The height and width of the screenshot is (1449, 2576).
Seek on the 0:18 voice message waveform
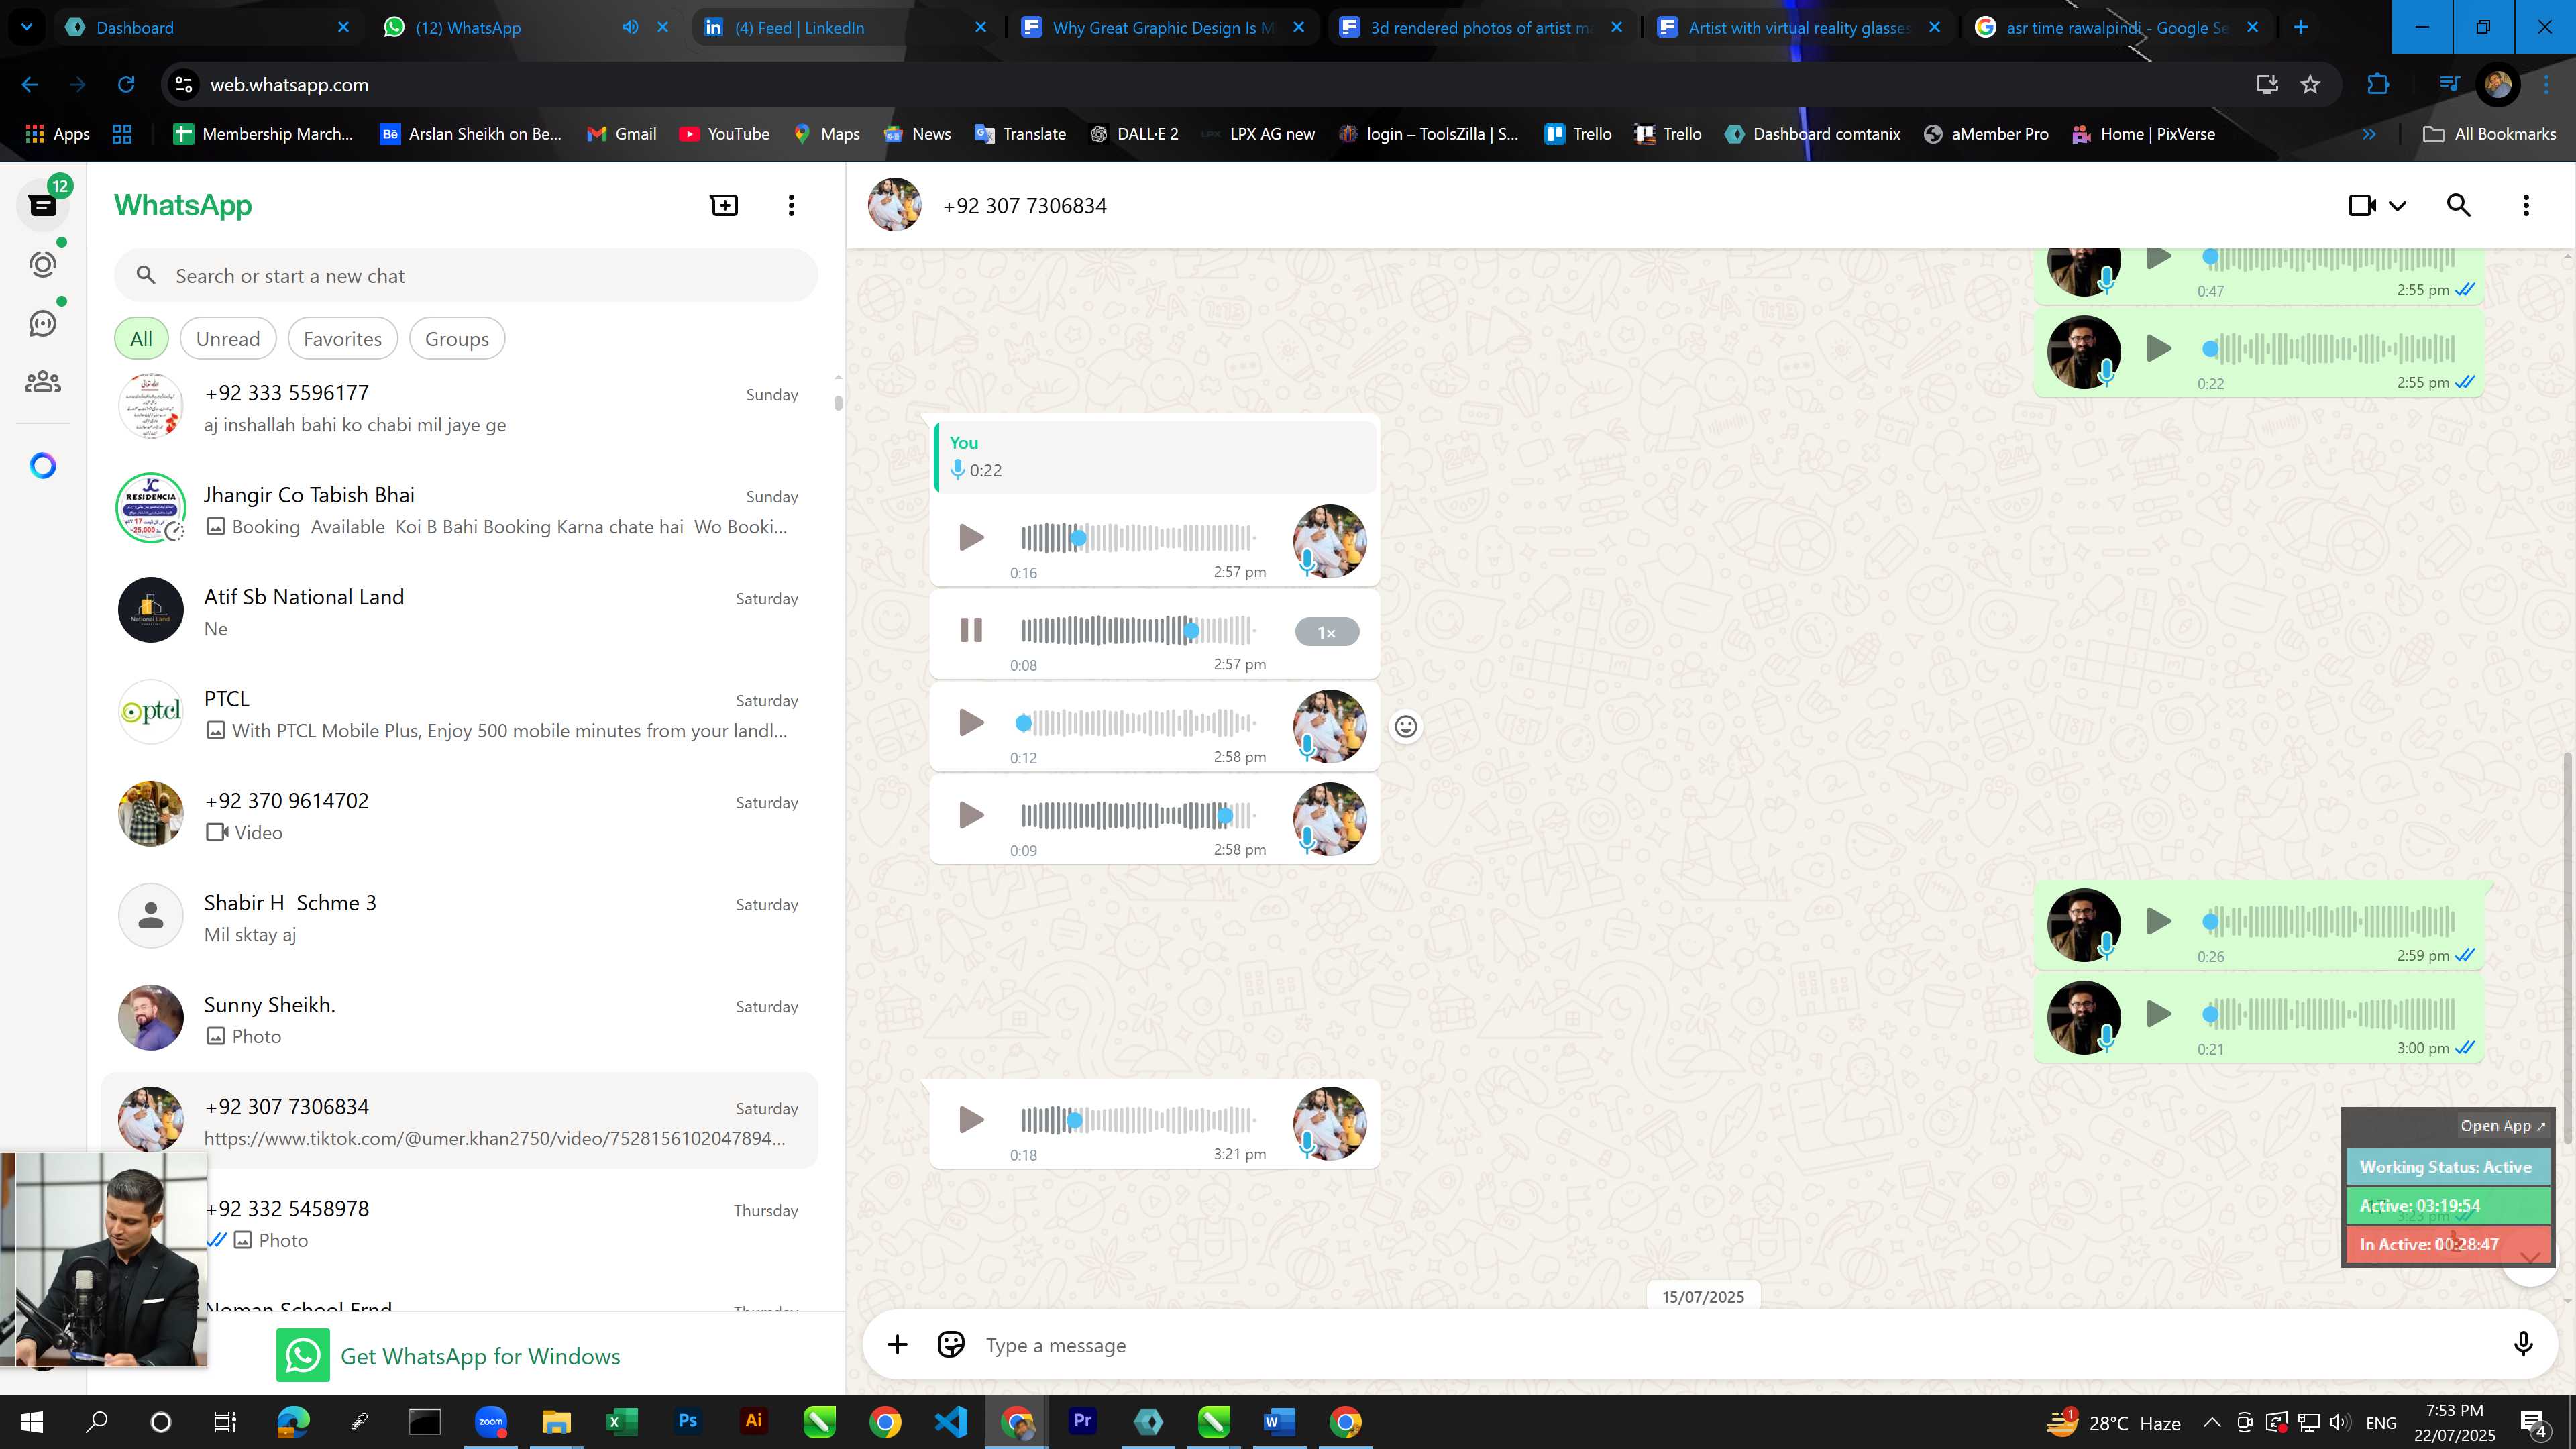[1138, 1119]
